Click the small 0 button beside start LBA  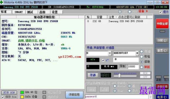[110, 53]
